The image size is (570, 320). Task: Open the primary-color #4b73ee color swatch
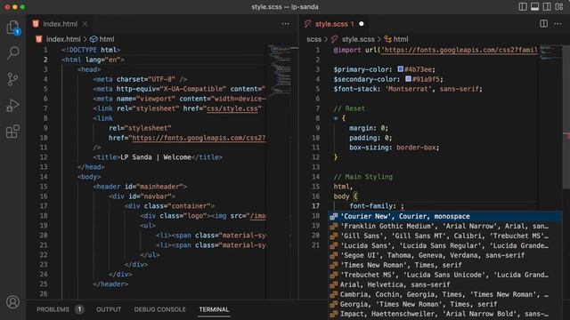400,69
